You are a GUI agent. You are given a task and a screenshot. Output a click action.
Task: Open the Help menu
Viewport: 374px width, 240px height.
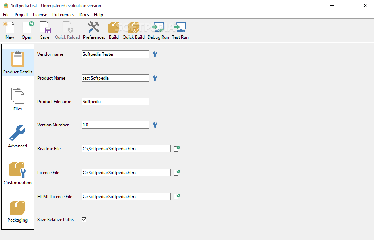click(99, 15)
